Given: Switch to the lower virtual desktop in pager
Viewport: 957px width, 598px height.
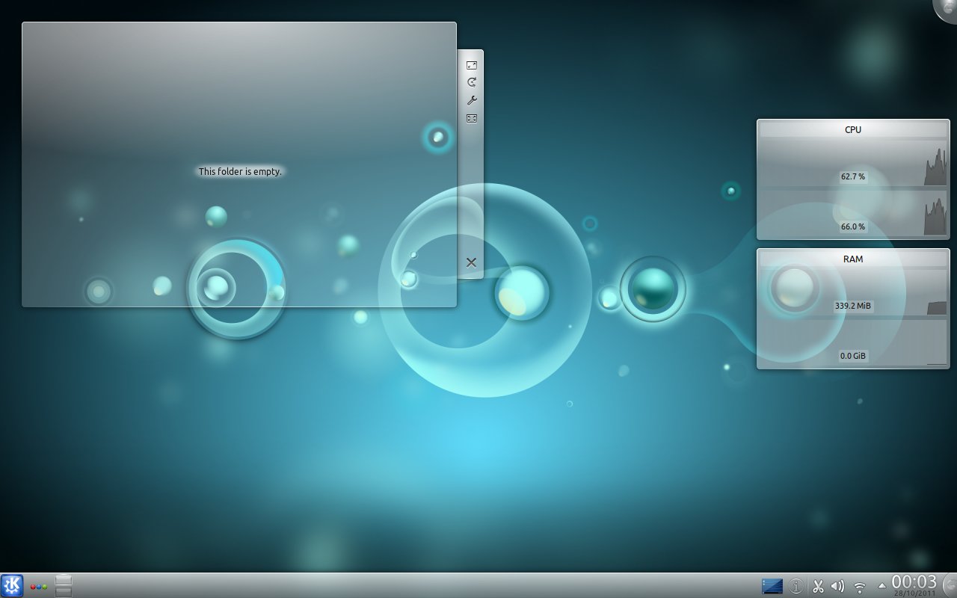Looking at the screenshot, I should [64, 592].
